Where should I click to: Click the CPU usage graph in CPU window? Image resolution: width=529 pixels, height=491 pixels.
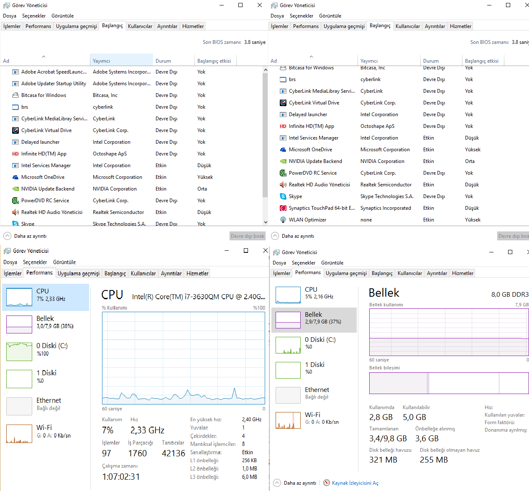pyautogui.click(x=184, y=358)
